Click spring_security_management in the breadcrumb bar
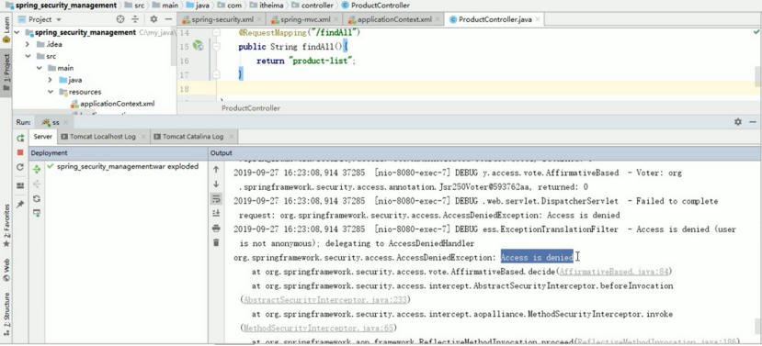Screen dimensions: 762x346 [x=61, y=6]
